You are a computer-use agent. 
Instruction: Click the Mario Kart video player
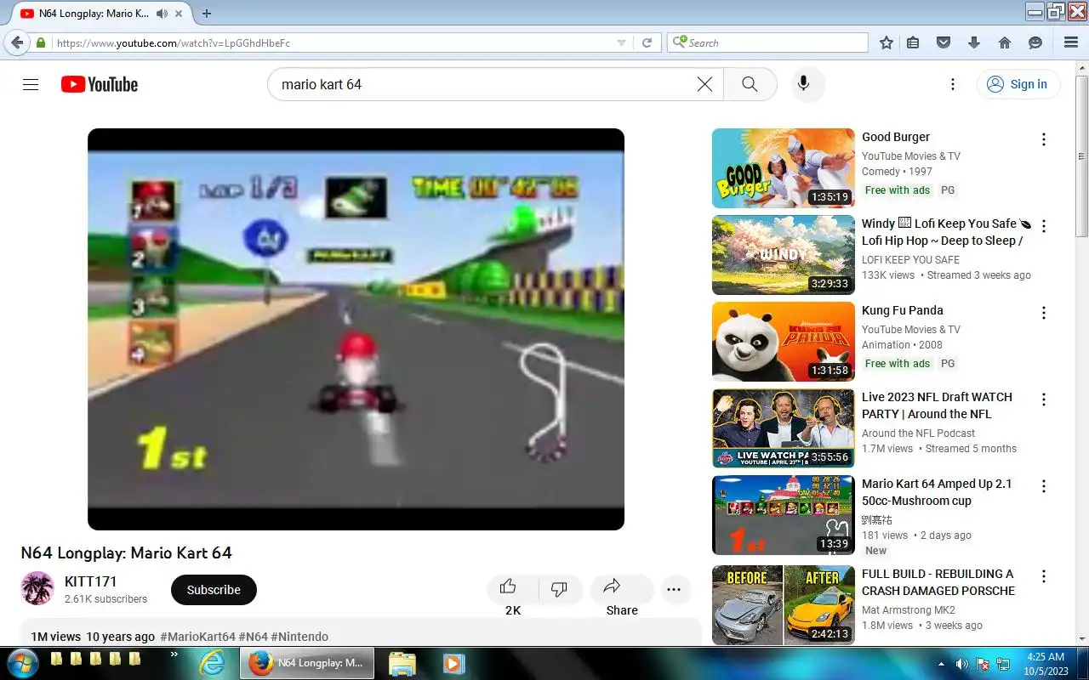click(x=356, y=329)
